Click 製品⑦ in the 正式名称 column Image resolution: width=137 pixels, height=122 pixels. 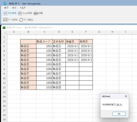(59, 74)
